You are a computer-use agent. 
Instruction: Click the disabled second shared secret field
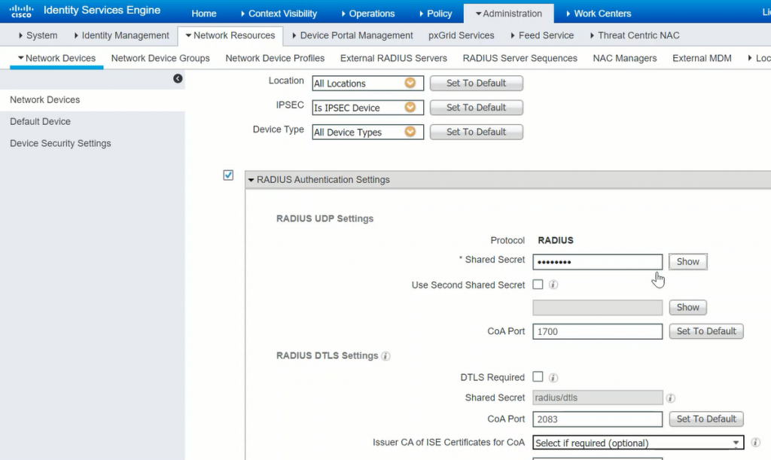tap(597, 308)
